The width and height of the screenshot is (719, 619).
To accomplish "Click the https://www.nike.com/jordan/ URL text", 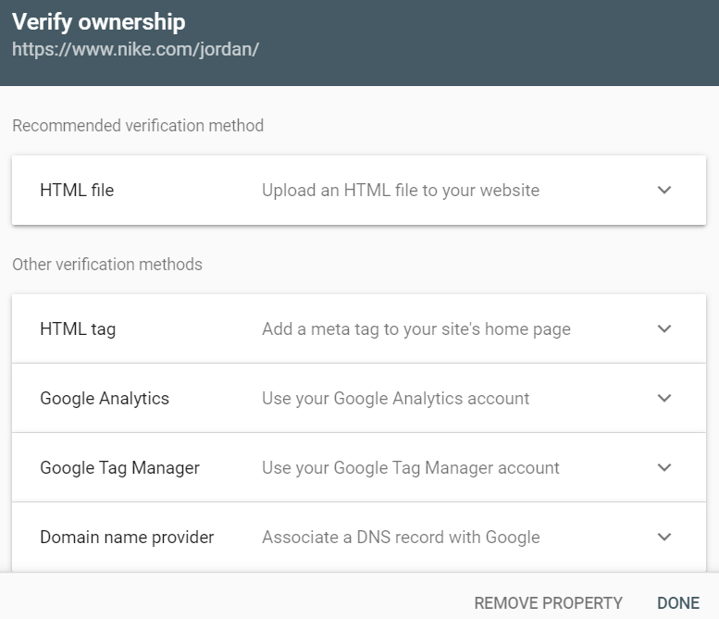I will point(136,49).
